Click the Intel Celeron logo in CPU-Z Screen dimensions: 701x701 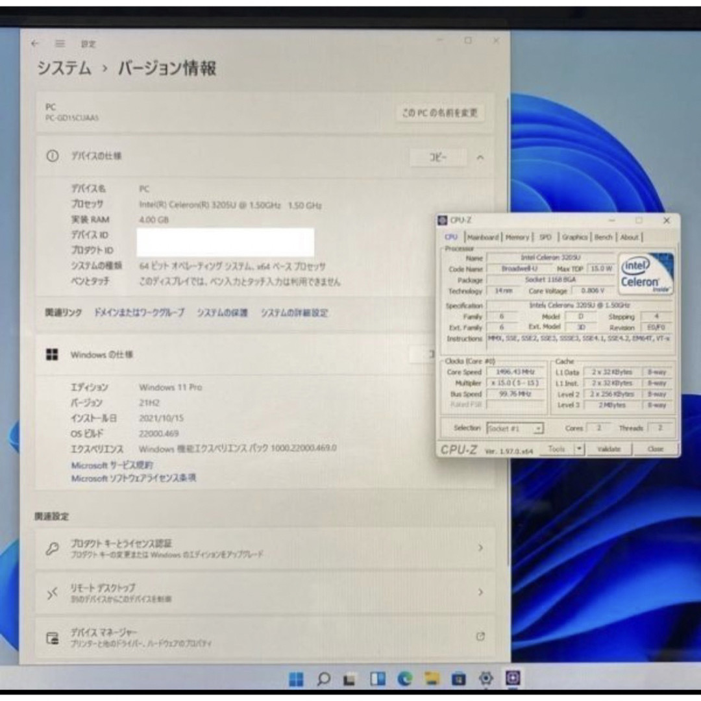click(x=645, y=274)
